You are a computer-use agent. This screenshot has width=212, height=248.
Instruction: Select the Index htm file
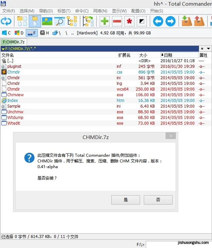pos(106,101)
